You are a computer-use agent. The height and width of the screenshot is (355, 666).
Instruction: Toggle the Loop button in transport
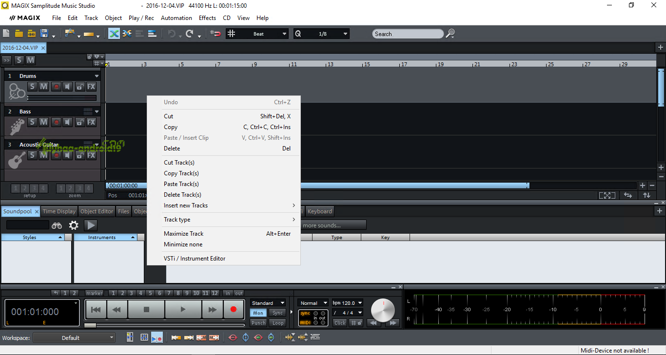[277, 323]
